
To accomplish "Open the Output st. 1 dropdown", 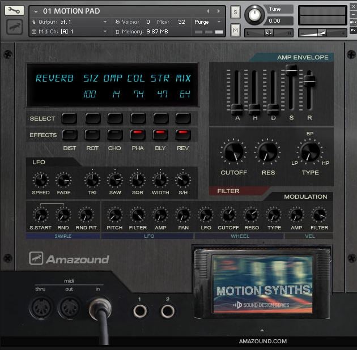I will click(x=71, y=22).
